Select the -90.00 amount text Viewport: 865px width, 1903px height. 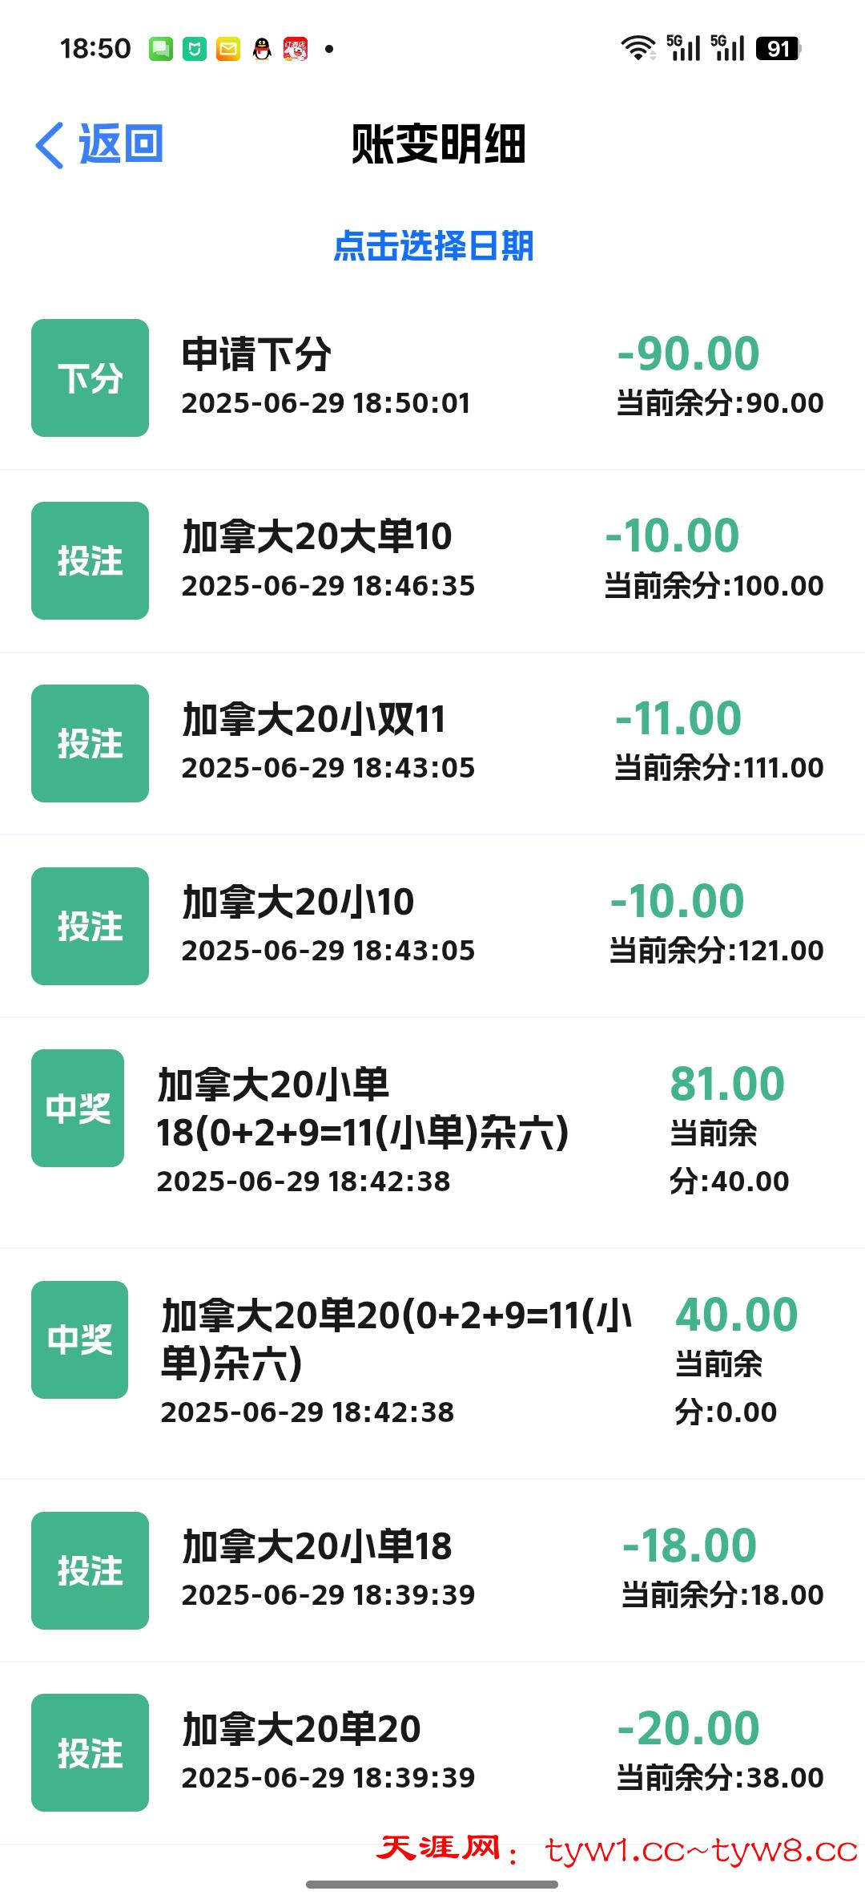(x=688, y=354)
